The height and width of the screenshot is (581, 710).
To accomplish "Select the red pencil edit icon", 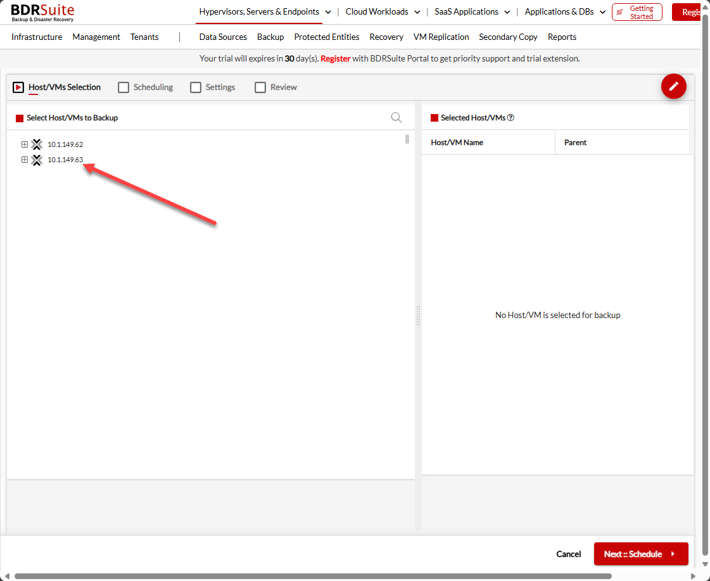I will pyautogui.click(x=673, y=86).
